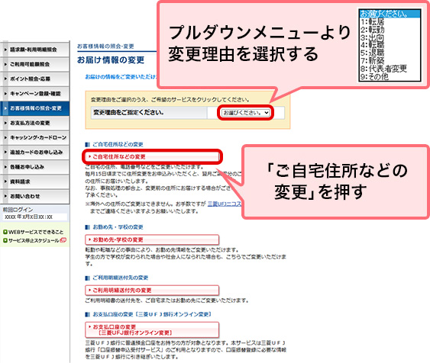
Task: Click the 前回ログイン date field
Action: pyautogui.click(x=34, y=217)
